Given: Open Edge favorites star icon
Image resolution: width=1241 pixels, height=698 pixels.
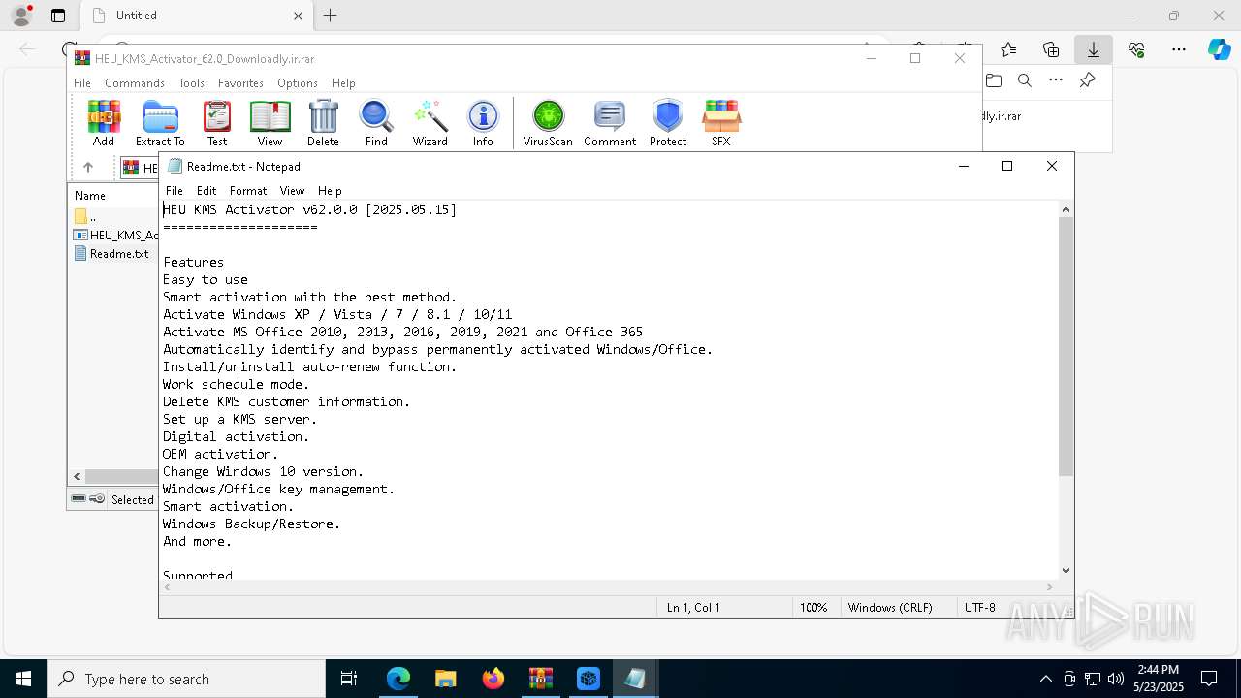Looking at the screenshot, I should coord(1008,49).
